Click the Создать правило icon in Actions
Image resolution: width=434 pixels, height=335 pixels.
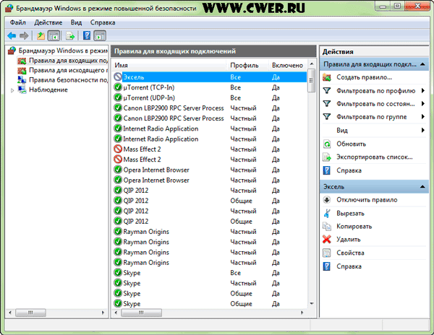coord(327,77)
